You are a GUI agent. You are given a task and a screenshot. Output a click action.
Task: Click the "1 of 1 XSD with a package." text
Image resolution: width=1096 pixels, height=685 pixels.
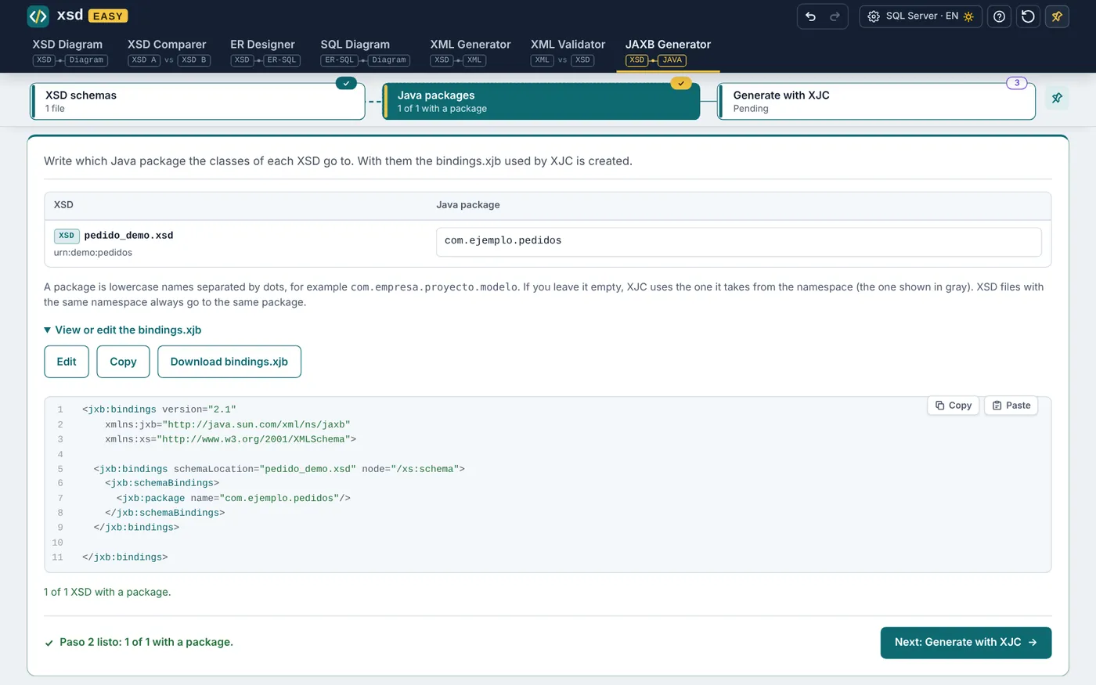click(x=107, y=593)
